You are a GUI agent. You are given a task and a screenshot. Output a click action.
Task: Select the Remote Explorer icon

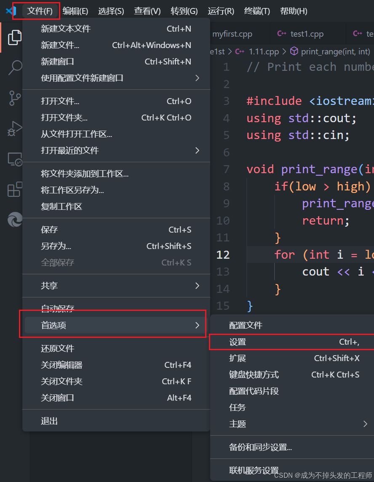pyautogui.click(x=15, y=158)
